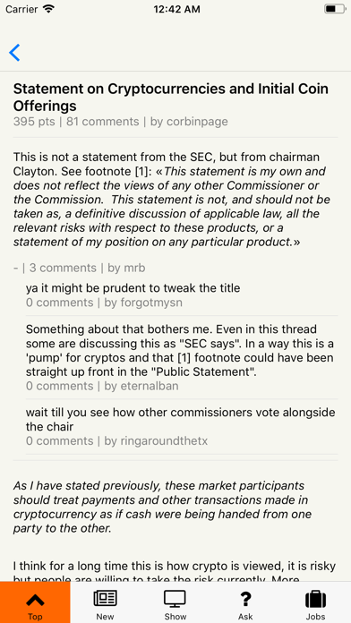Open the story title Statement on Cryptocurrencies
The width and height of the screenshot is (351, 623).
coord(171,98)
